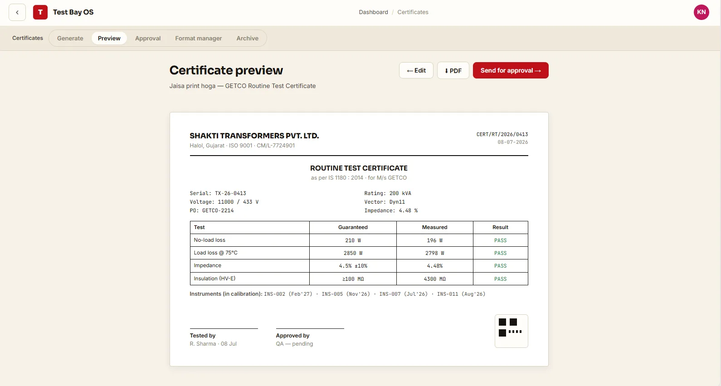
Task: Open the Archive tab
Action: click(x=248, y=39)
